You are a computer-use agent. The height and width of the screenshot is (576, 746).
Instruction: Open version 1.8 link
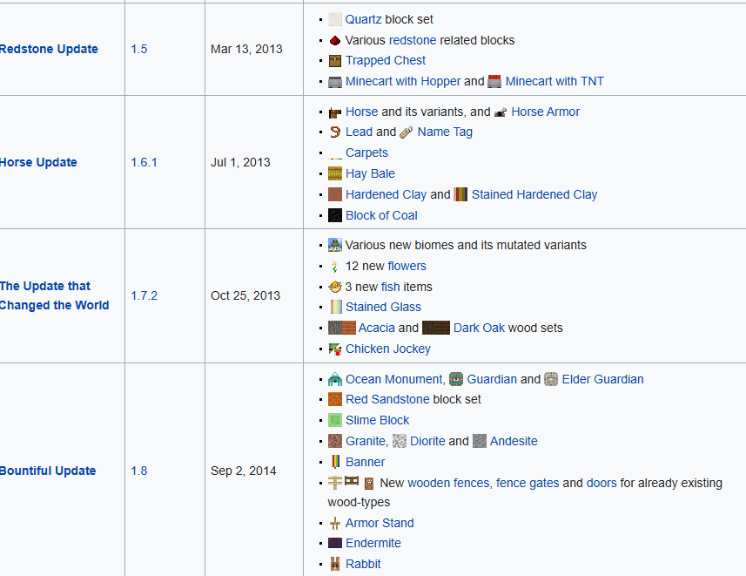139,471
